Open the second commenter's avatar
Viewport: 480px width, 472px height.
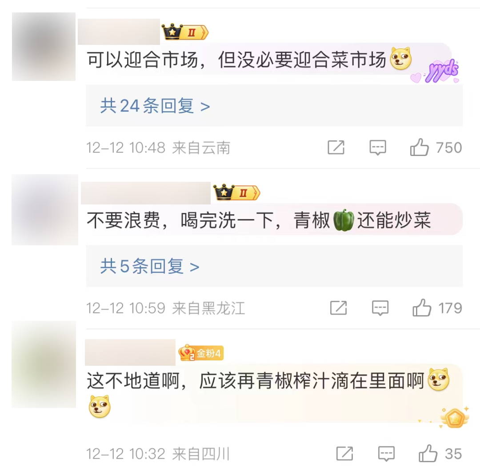click(45, 210)
